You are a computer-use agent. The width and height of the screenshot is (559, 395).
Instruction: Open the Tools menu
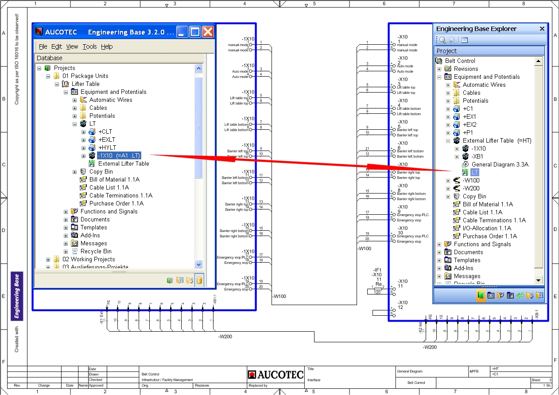click(89, 46)
